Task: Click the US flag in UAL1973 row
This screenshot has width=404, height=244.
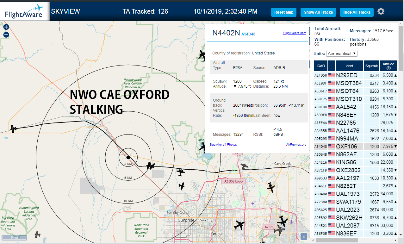Action: point(332,194)
